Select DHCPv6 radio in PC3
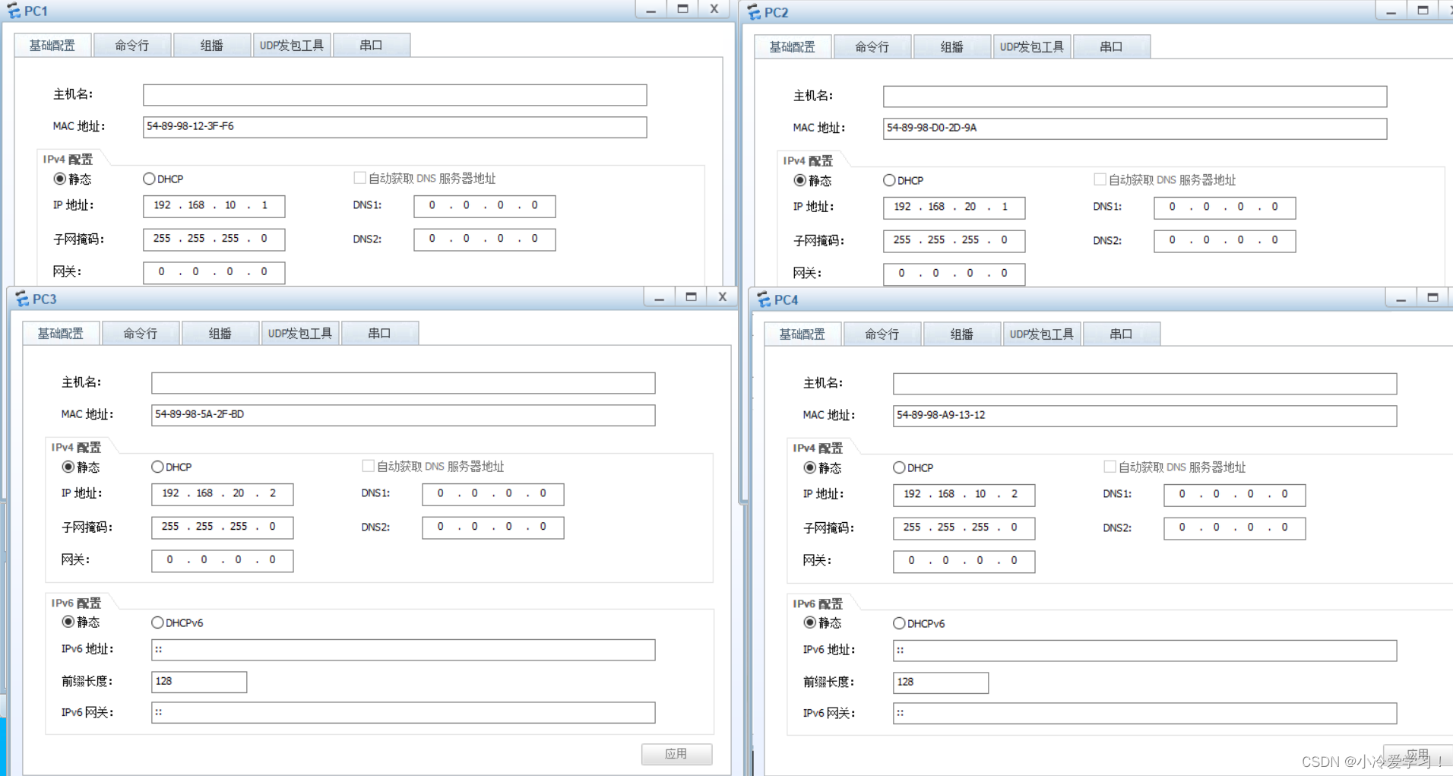1453x776 pixels. 157,622
